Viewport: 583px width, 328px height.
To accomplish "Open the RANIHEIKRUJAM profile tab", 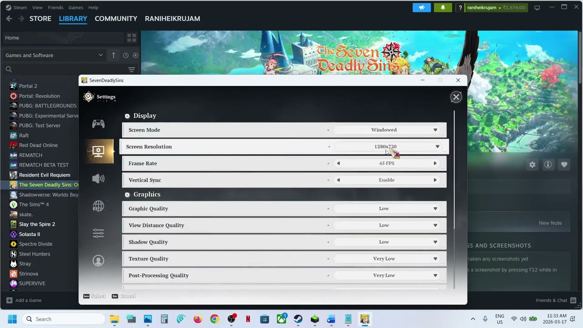I will click(x=172, y=19).
